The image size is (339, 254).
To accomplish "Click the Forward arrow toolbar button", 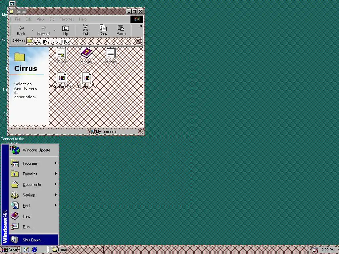I will pyautogui.click(x=43, y=30).
